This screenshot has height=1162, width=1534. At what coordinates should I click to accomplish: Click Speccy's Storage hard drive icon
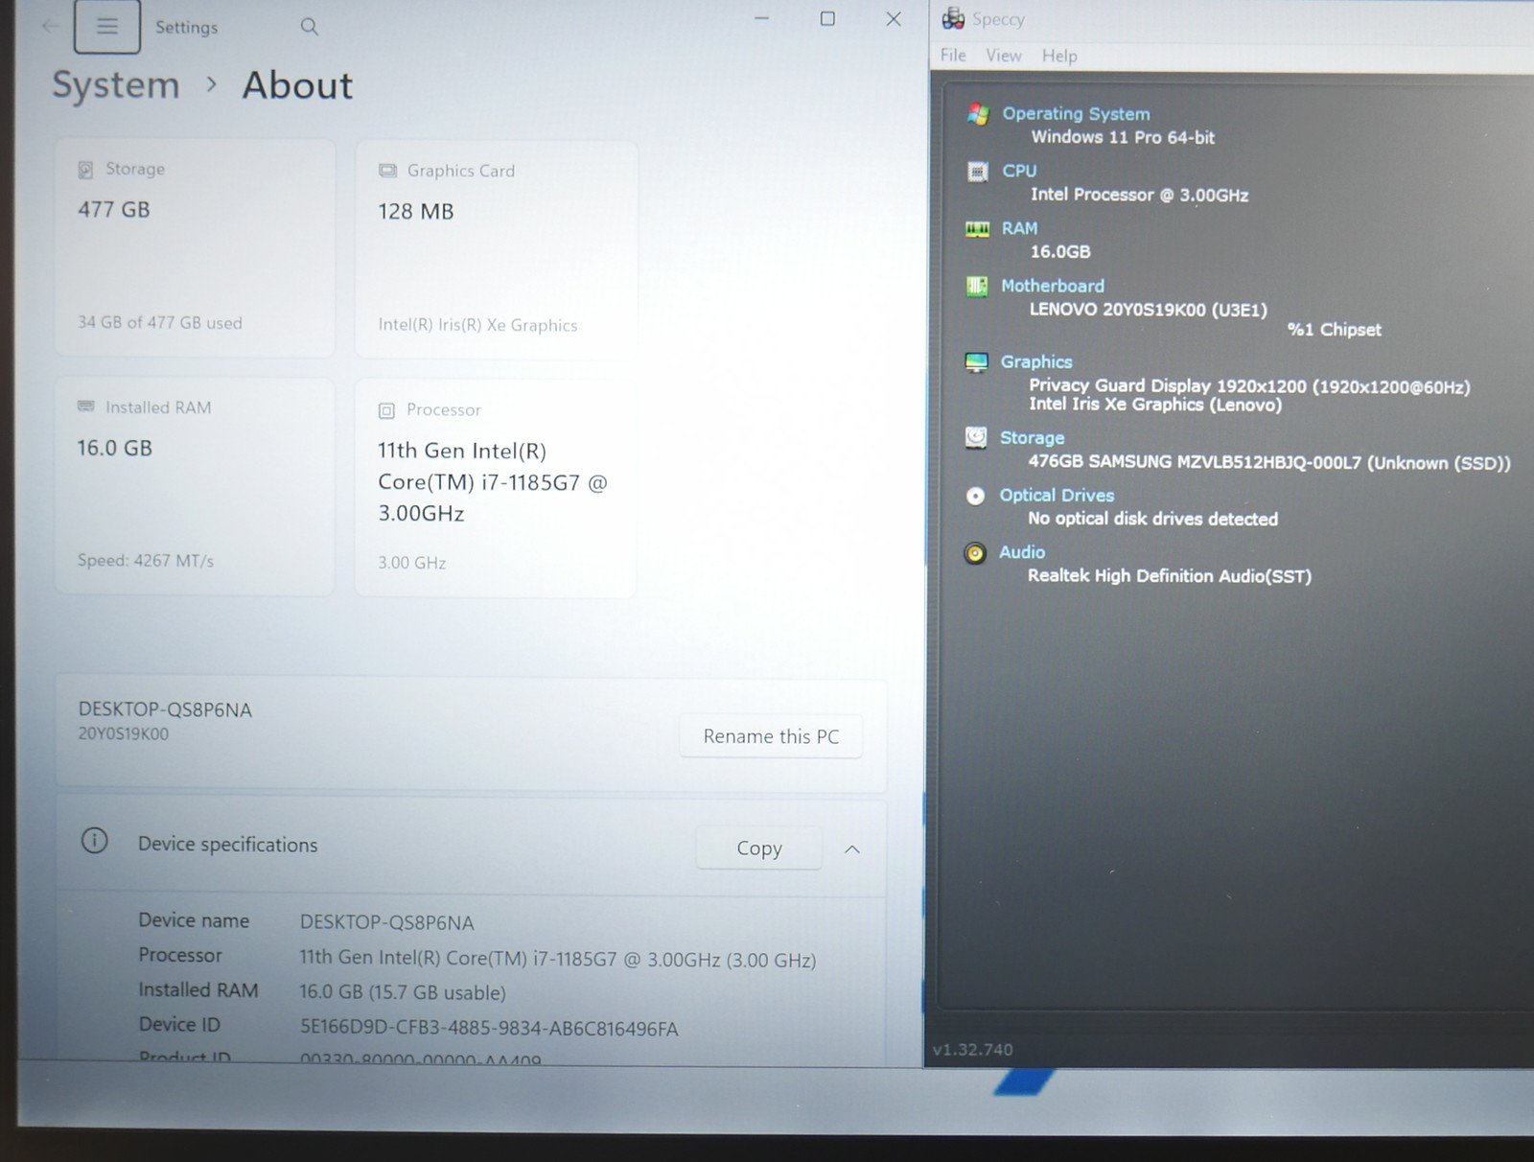976,437
